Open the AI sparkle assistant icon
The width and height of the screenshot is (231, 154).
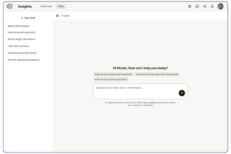coord(205,6)
